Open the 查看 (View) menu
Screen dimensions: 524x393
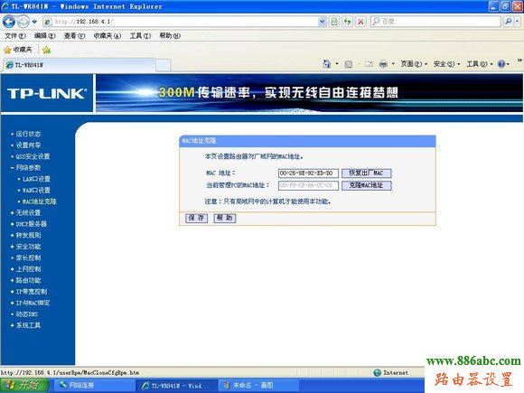(74, 36)
